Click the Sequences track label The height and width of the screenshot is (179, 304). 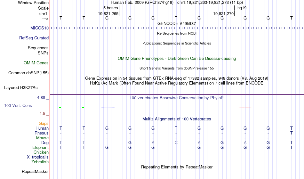[38, 48]
